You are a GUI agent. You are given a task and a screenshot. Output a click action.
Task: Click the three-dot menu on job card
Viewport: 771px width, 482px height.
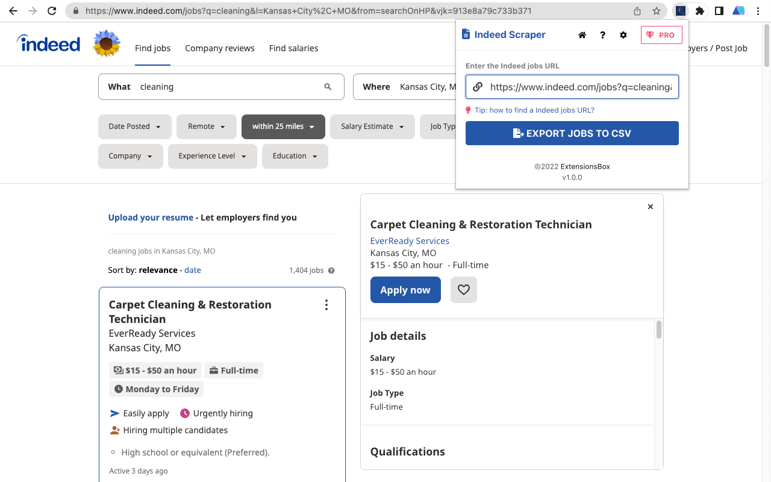click(326, 305)
